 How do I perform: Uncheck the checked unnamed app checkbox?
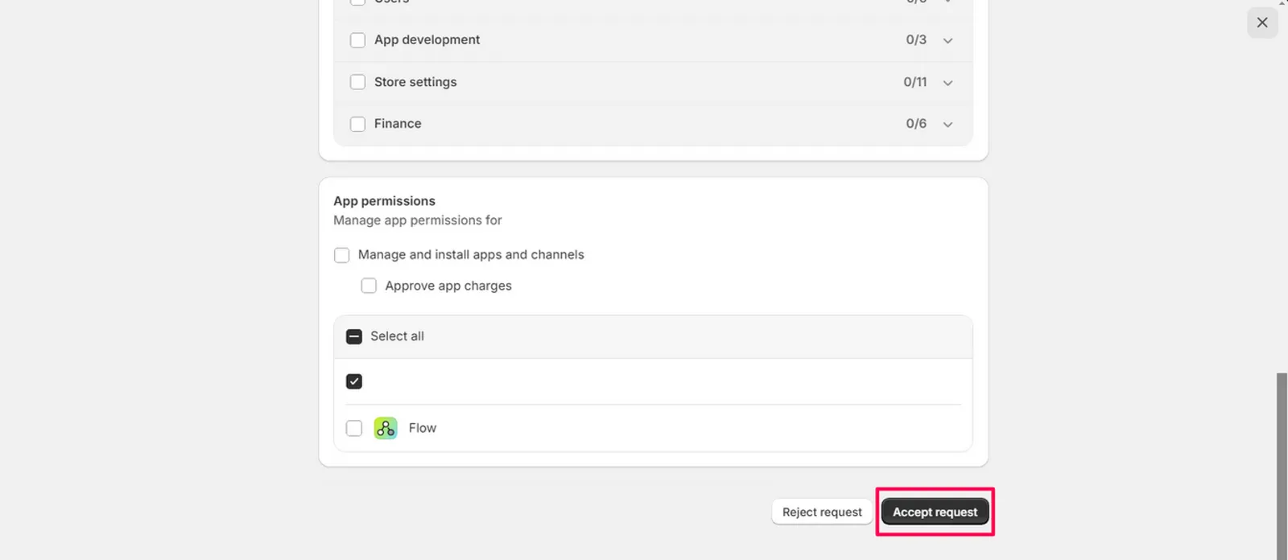pyautogui.click(x=354, y=381)
